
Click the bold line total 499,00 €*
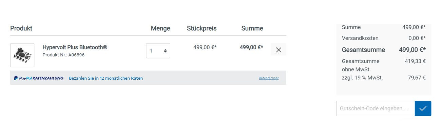(251, 47)
